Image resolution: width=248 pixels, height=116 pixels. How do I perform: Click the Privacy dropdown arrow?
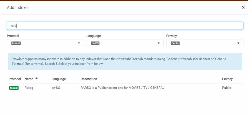point(238,43)
